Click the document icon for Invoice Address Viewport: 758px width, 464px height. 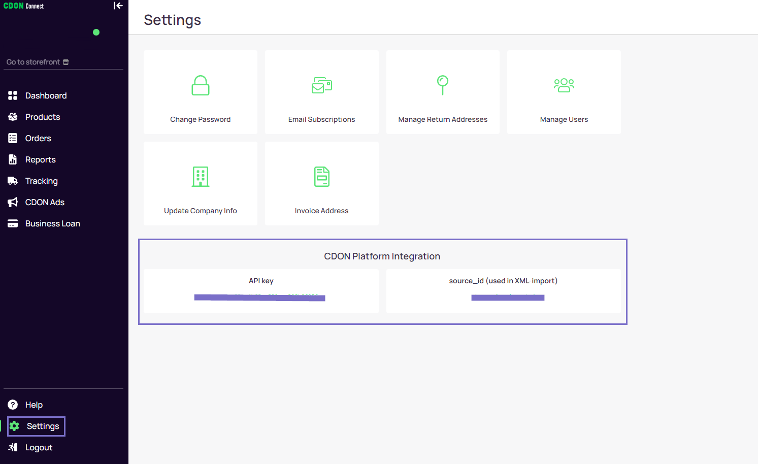[322, 177]
